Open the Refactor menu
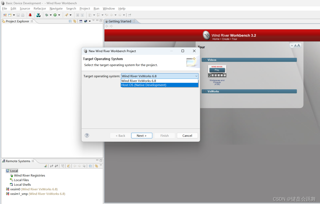The width and height of the screenshot is (320, 204). [x=40, y=8]
